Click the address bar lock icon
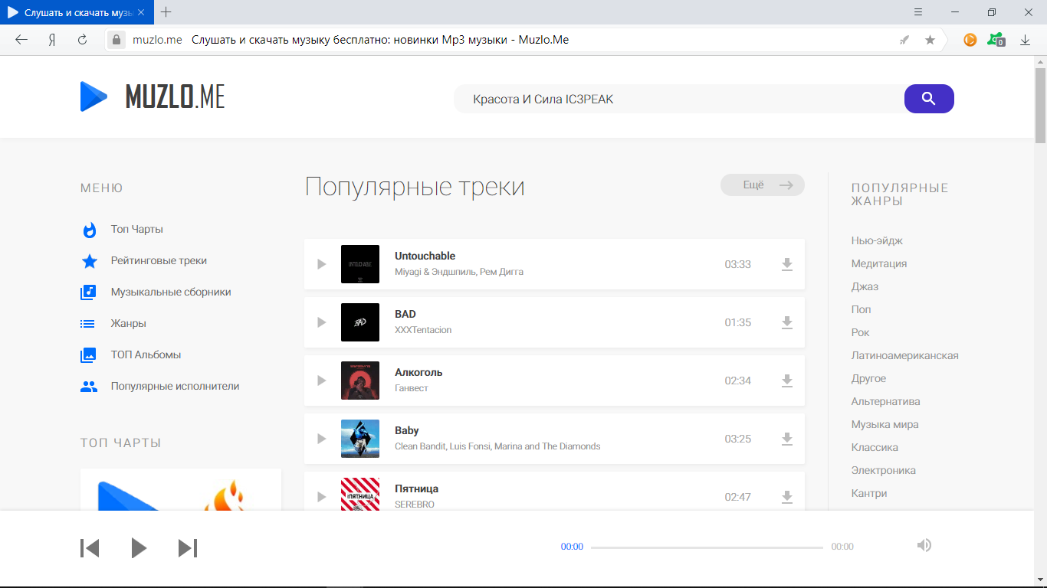Screen dimensions: 1047x588 click(117, 40)
